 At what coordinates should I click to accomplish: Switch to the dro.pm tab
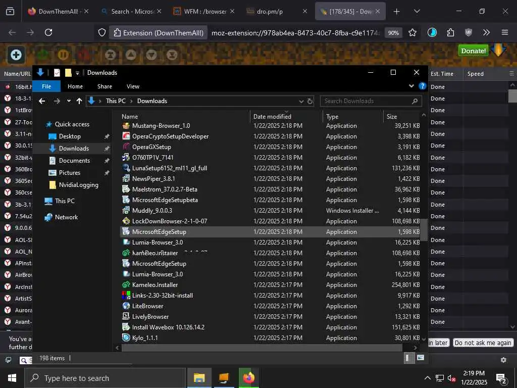tap(276, 12)
